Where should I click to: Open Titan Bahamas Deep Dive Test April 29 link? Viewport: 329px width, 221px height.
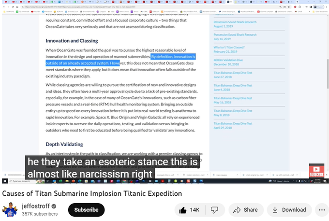tap(233, 123)
